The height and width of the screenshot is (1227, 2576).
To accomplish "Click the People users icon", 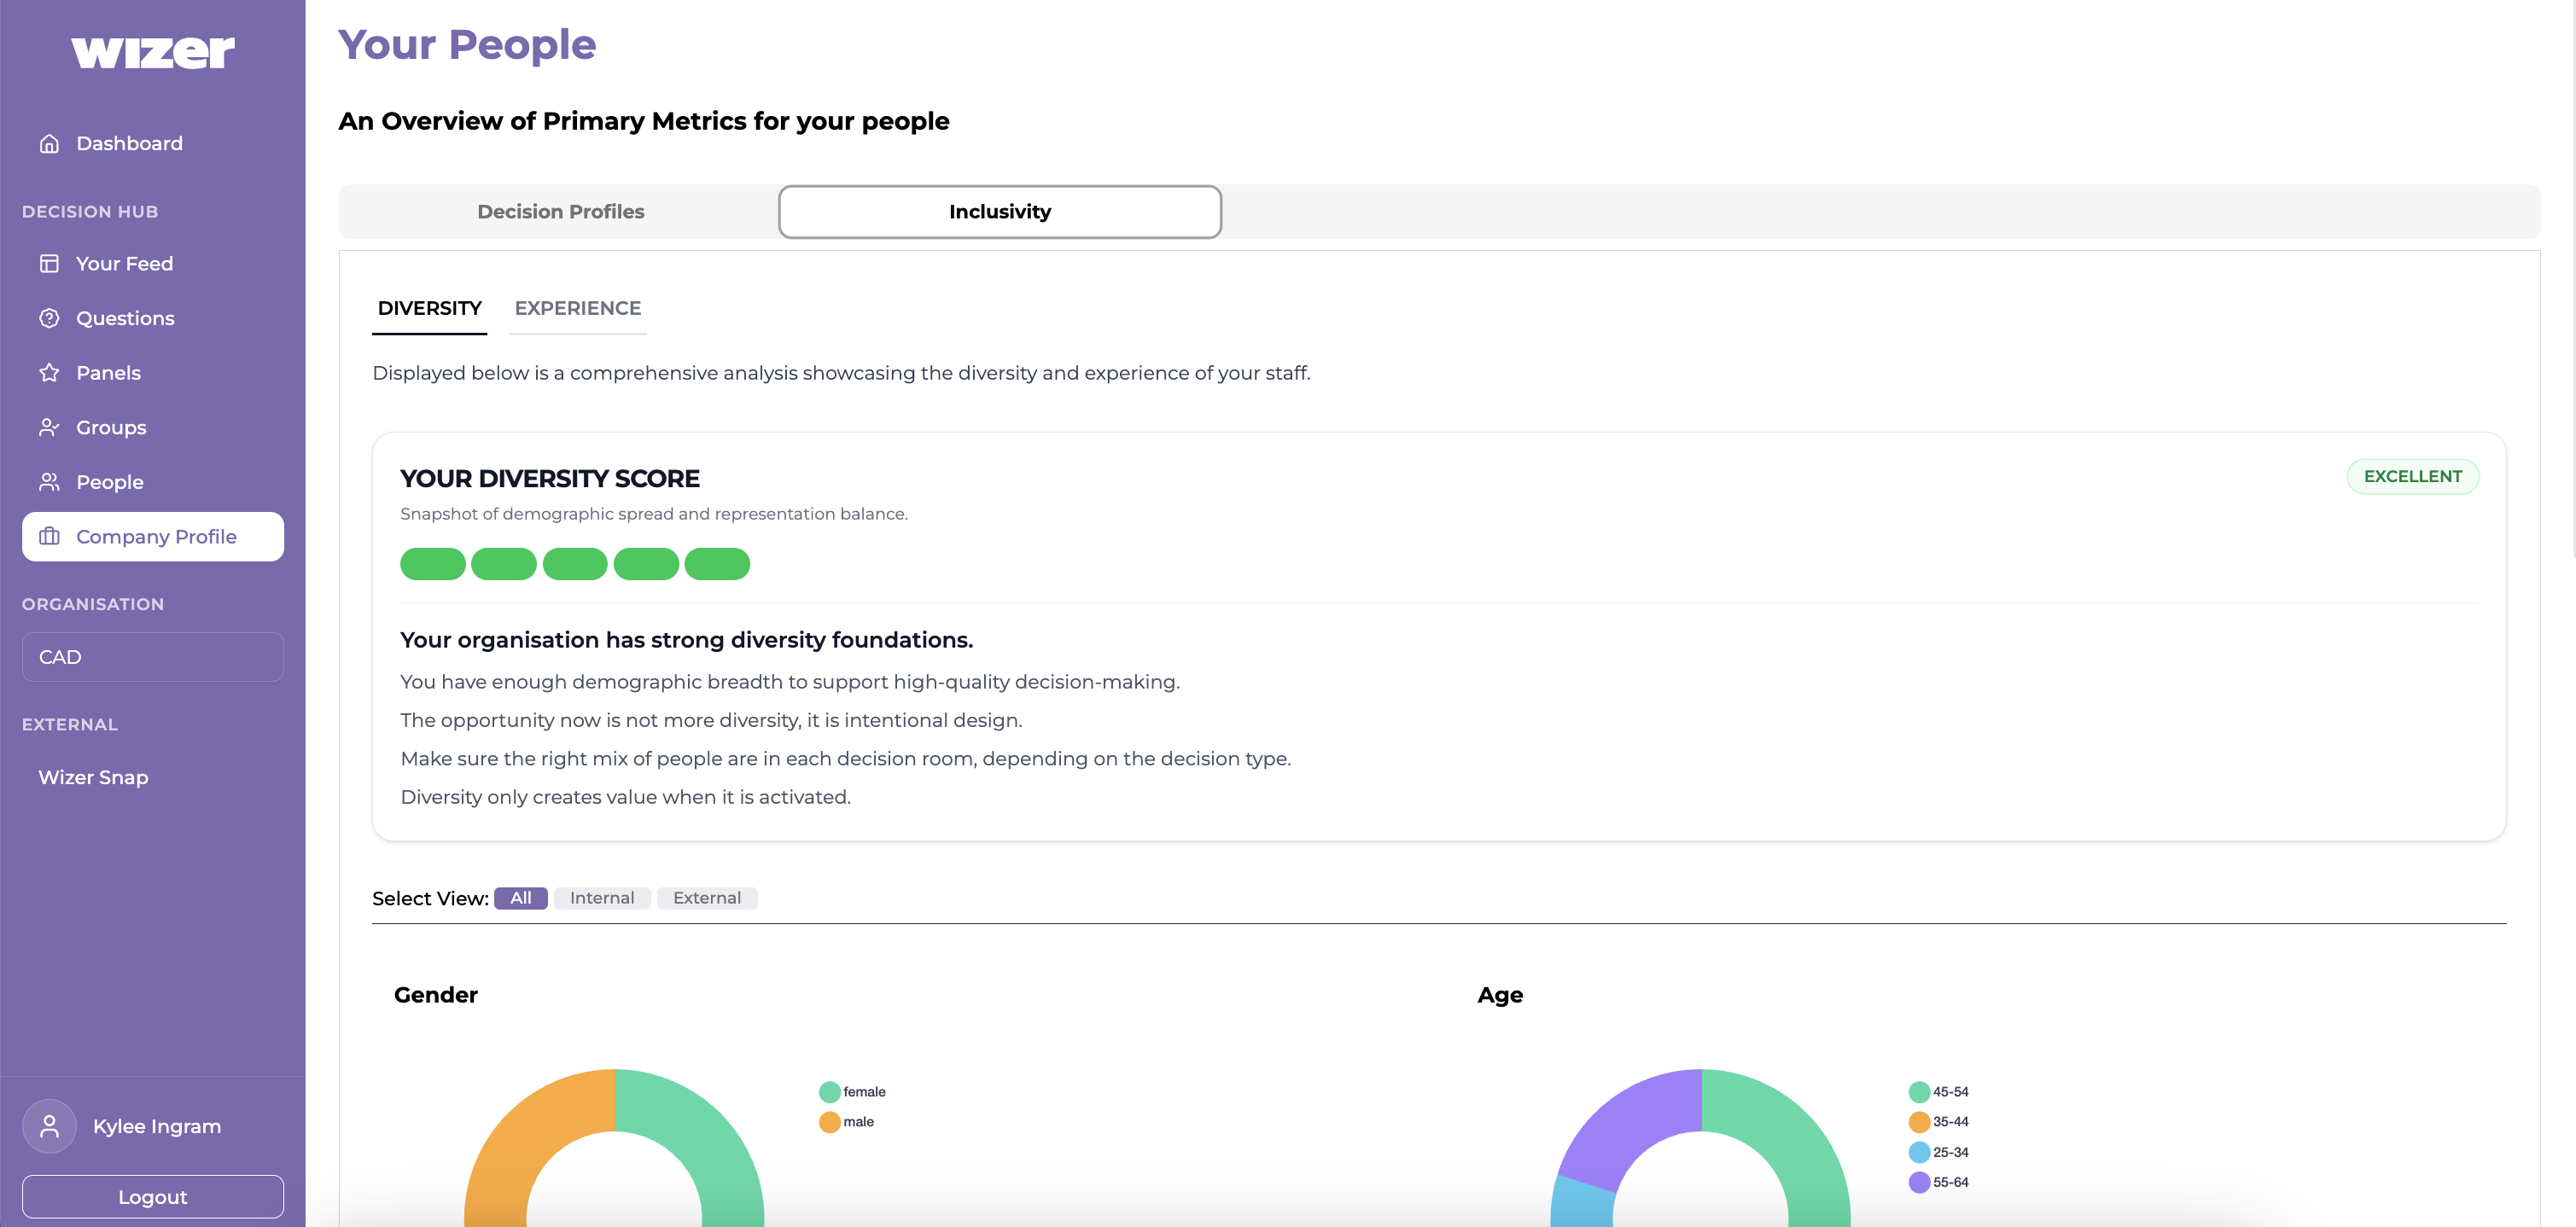I will tap(49, 482).
